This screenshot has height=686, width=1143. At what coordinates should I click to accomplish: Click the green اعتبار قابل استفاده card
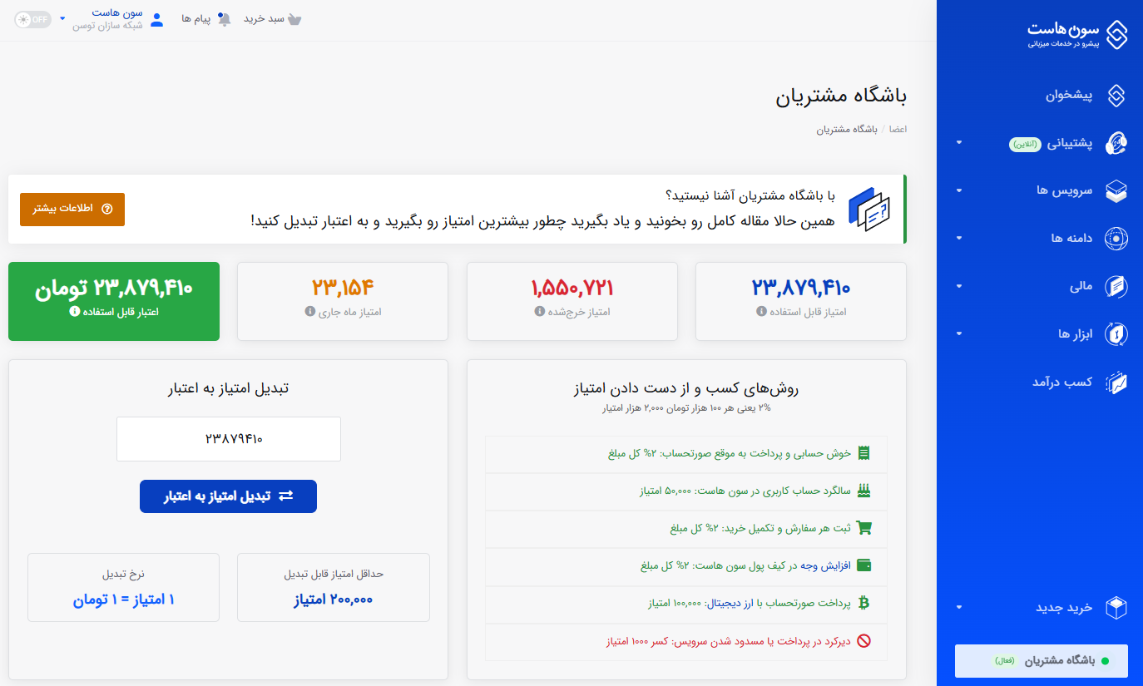tap(114, 301)
